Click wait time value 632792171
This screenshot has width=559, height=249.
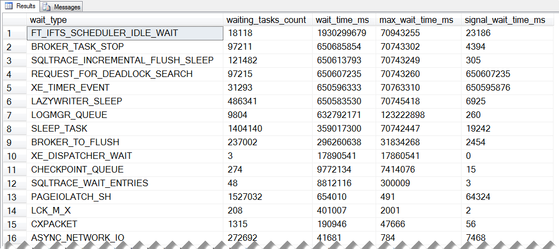[344, 115]
